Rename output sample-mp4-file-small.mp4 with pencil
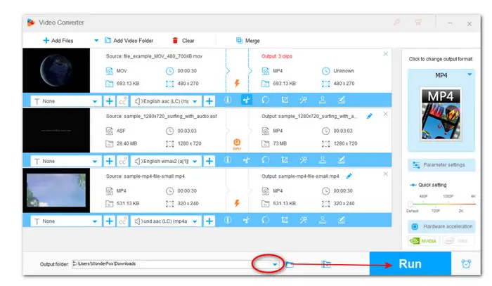 coord(349,176)
